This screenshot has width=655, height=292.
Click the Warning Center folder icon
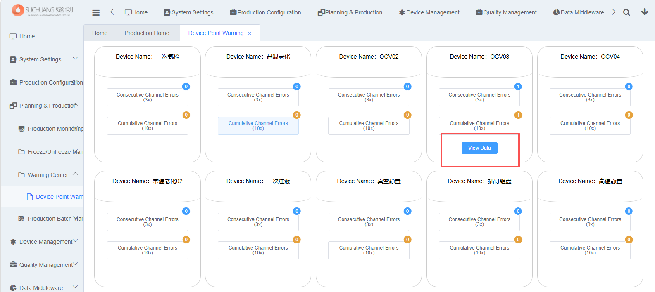pos(21,175)
